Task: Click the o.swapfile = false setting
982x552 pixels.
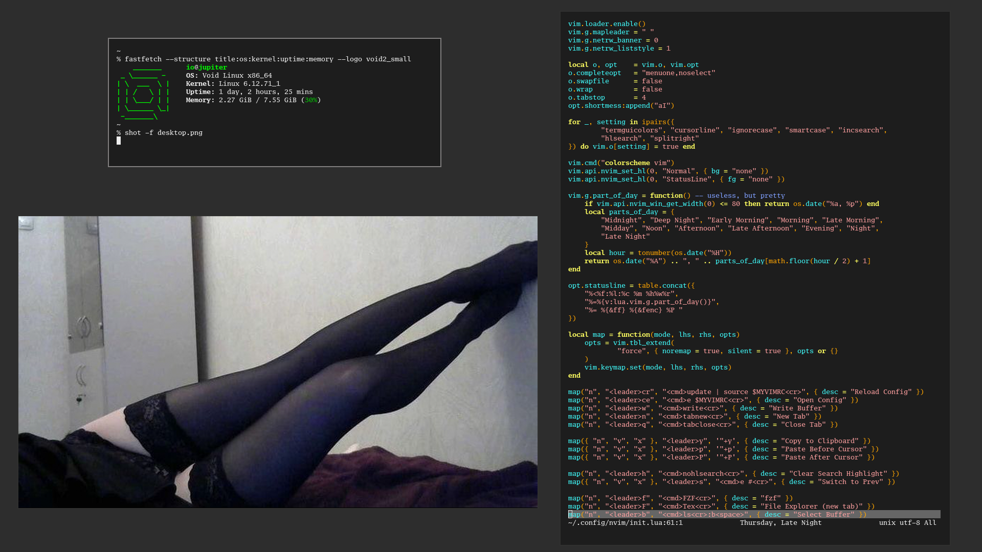Action: click(615, 81)
